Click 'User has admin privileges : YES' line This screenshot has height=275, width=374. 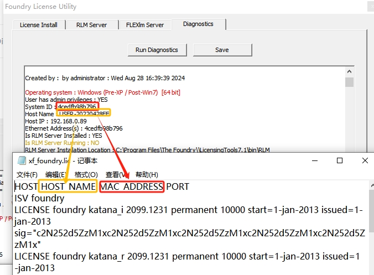click(x=66, y=100)
